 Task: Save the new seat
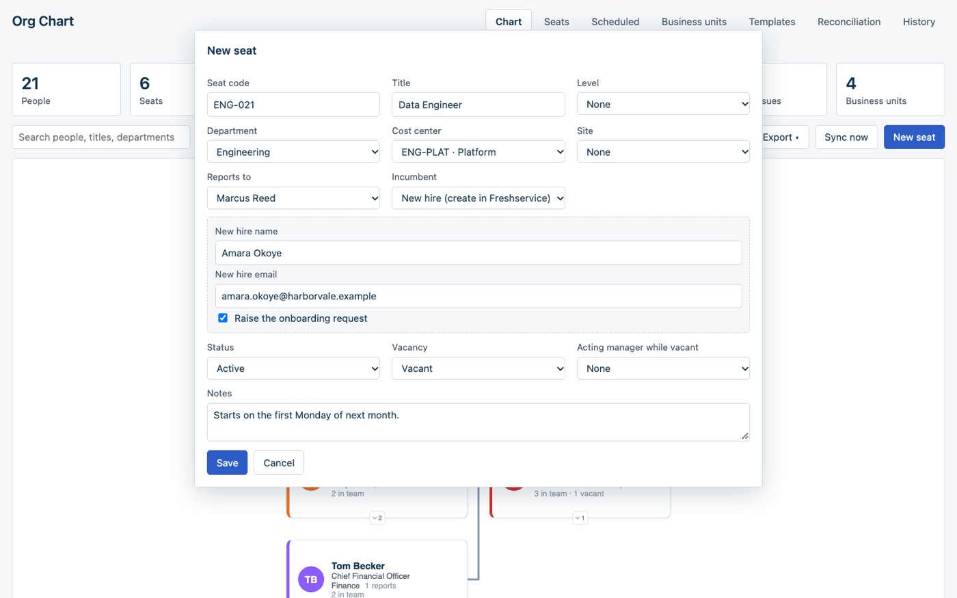pos(227,463)
